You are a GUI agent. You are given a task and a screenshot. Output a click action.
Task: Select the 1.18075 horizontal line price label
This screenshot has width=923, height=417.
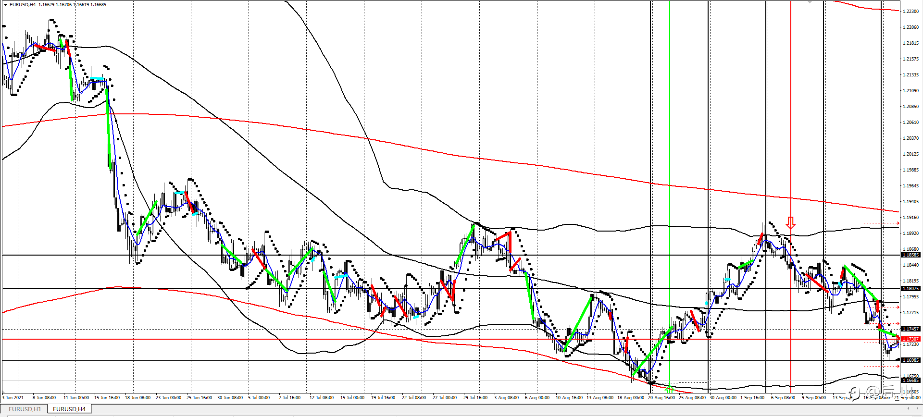click(x=911, y=289)
